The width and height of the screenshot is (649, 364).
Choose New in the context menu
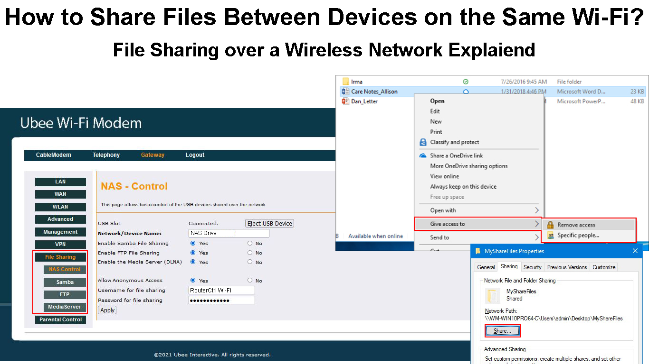pyautogui.click(x=436, y=121)
